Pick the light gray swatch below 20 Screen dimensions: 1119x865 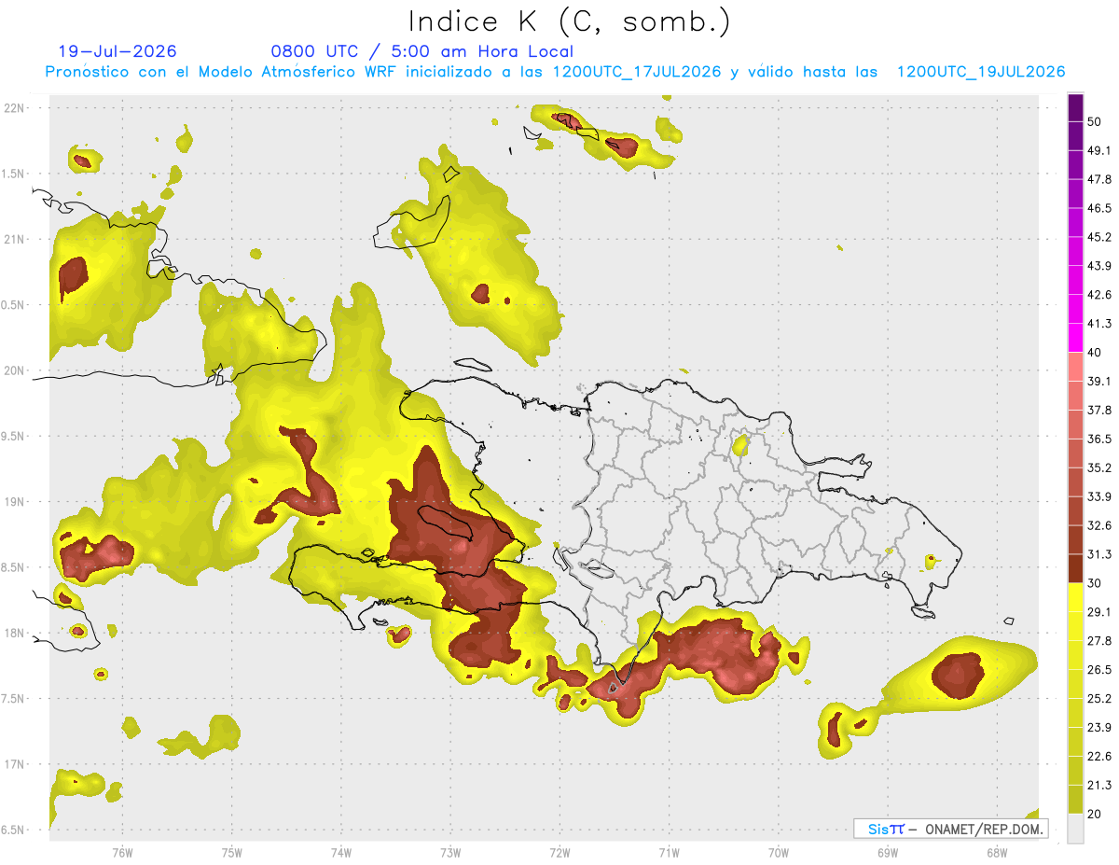[x=1075, y=829]
